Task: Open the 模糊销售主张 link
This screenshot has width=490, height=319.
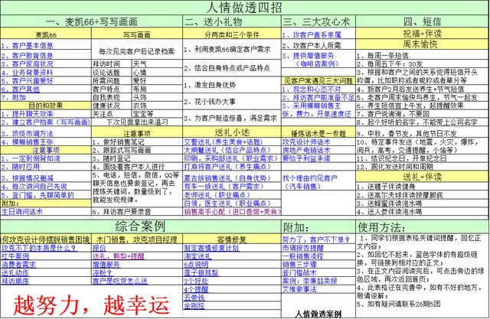Action: pos(27,142)
